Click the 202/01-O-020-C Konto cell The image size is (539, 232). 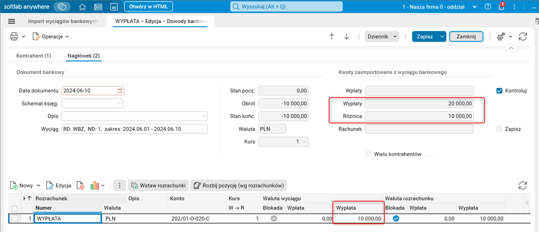click(x=198, y=219)
